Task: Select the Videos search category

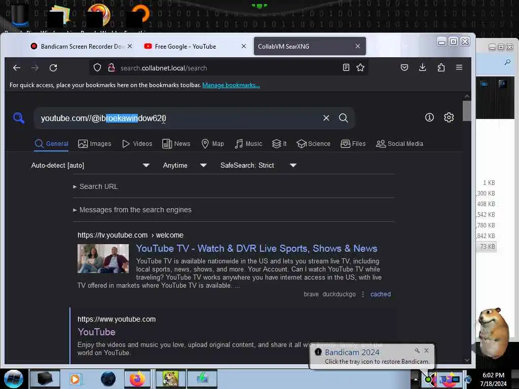Action: click(137, 144)
